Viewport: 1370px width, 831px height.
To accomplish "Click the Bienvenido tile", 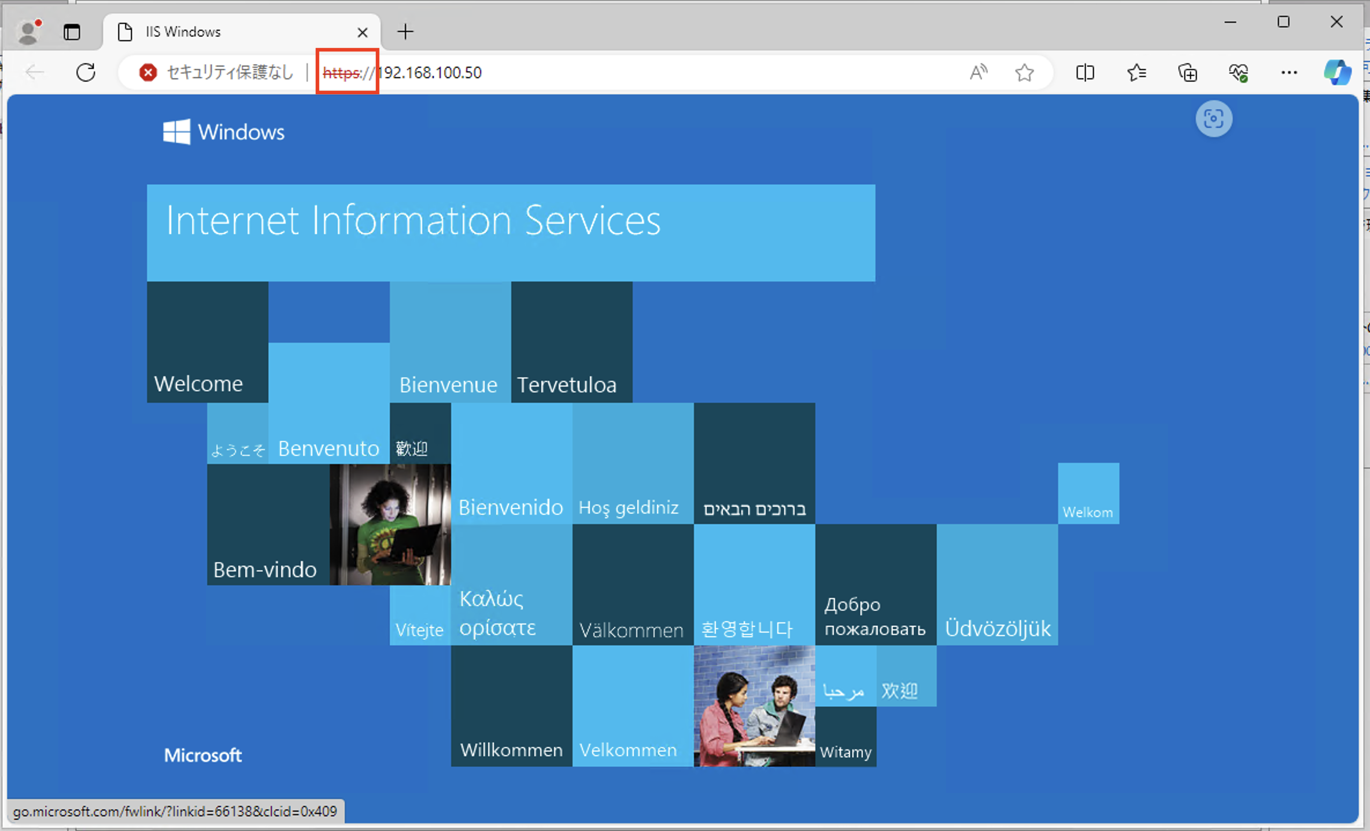I will coord(512,463).
